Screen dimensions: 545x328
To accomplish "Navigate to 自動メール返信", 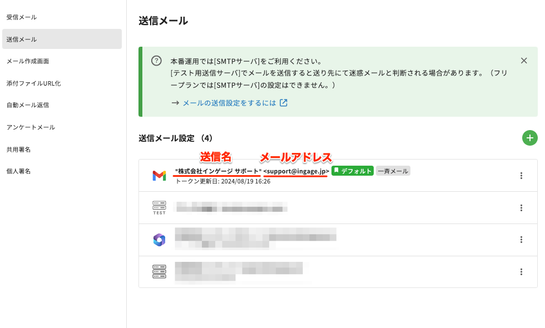I will [x=28, y=105].
